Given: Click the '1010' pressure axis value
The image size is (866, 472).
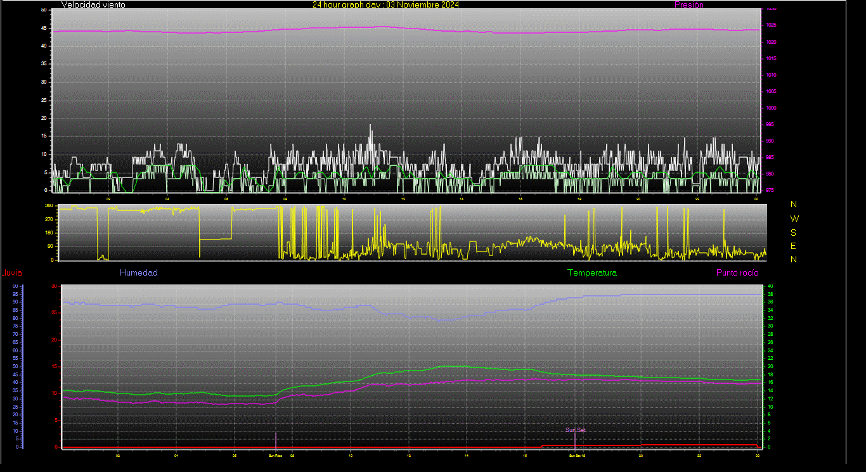Looking at the screenshot, I should tap(771, 75).
